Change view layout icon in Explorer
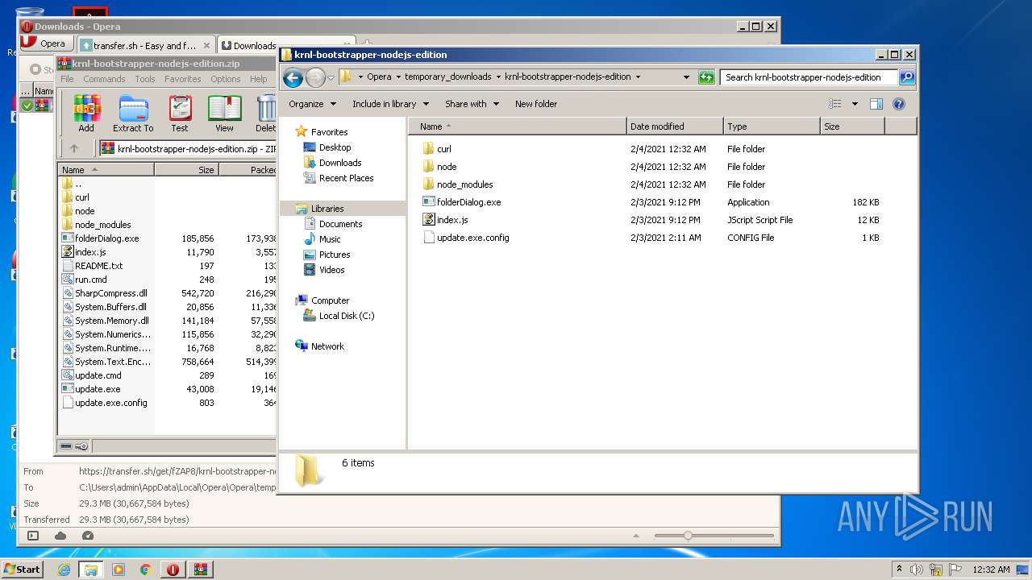The width and height of the screenshot is (1032, 580). [835, 104]
